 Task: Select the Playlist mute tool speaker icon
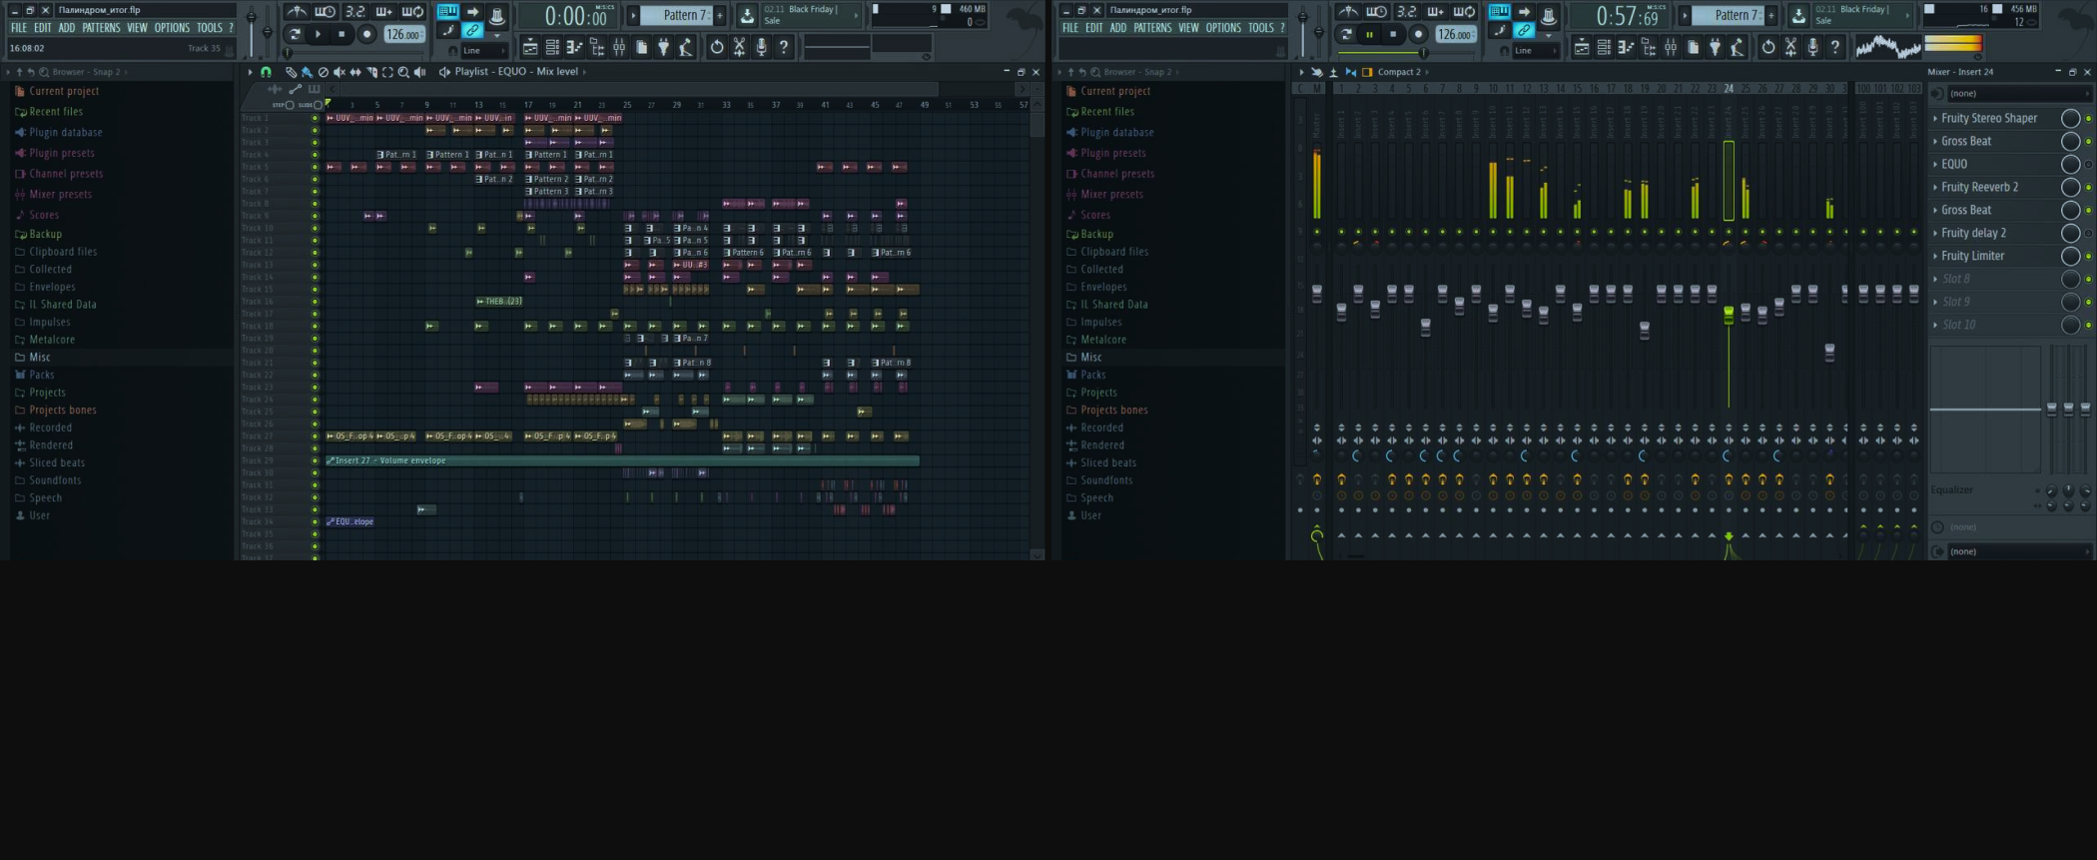340,72
